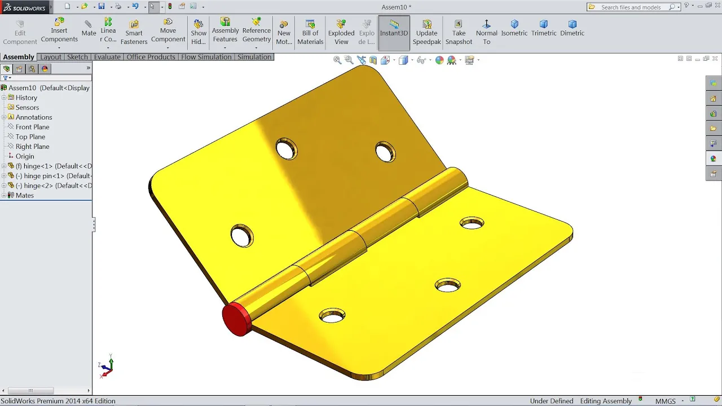This screenshot has width=722, height=406.
Task: Open SolidWorks Help question mark icon
Action: tap(687, 6)
